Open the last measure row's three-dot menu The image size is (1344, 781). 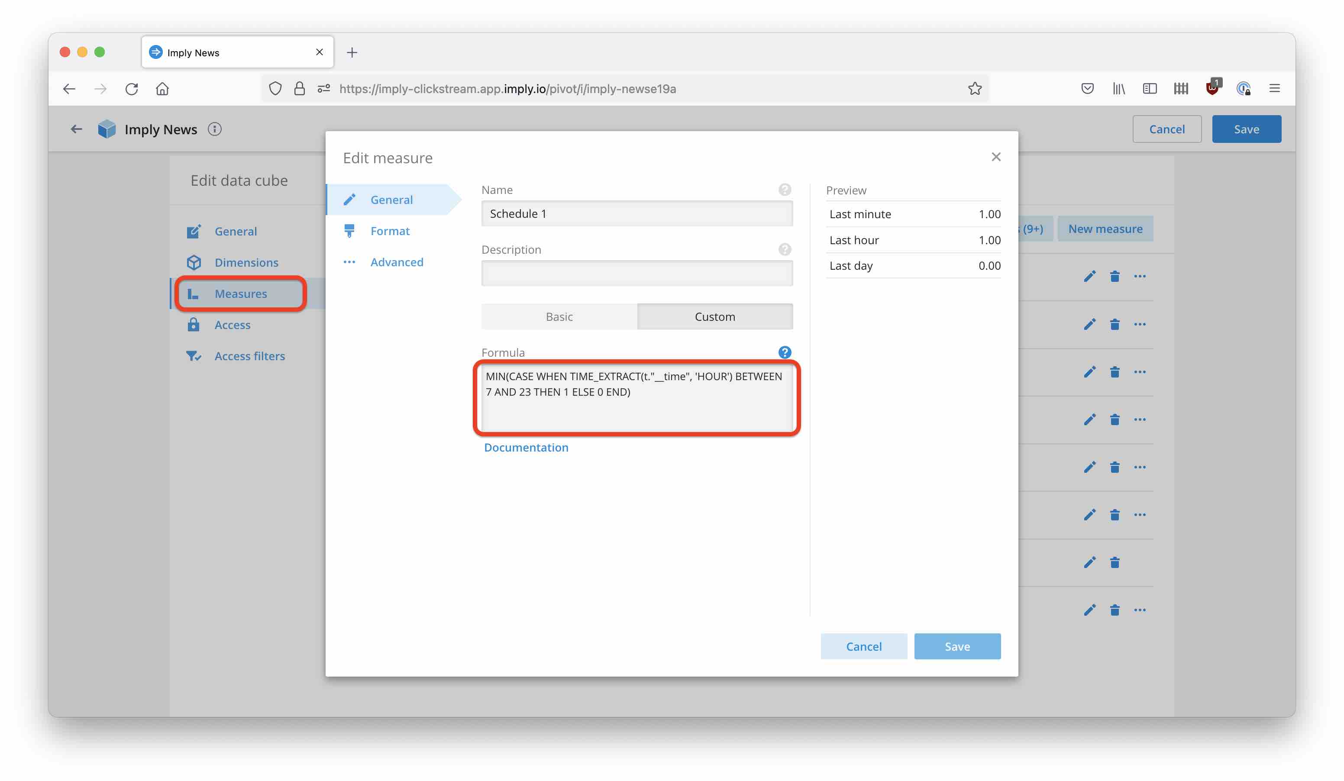(1139, 610)
